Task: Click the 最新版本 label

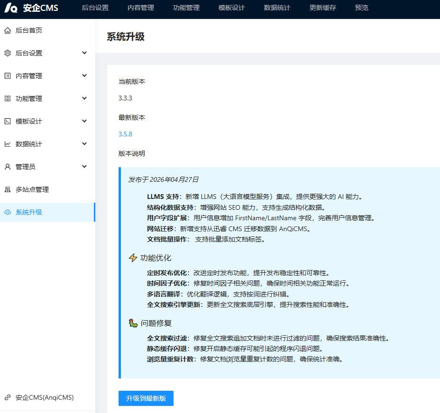Action: click(x=132, y=117)
